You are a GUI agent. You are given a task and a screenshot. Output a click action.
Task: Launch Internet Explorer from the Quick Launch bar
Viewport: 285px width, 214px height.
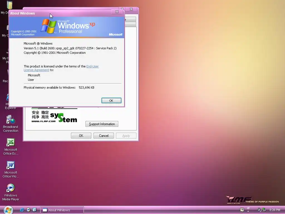click(x=22, y=210)
